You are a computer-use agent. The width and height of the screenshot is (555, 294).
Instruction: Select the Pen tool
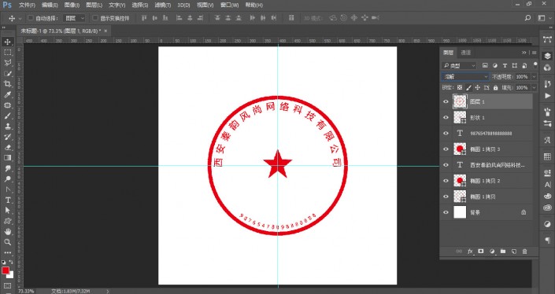coord(7,189)
